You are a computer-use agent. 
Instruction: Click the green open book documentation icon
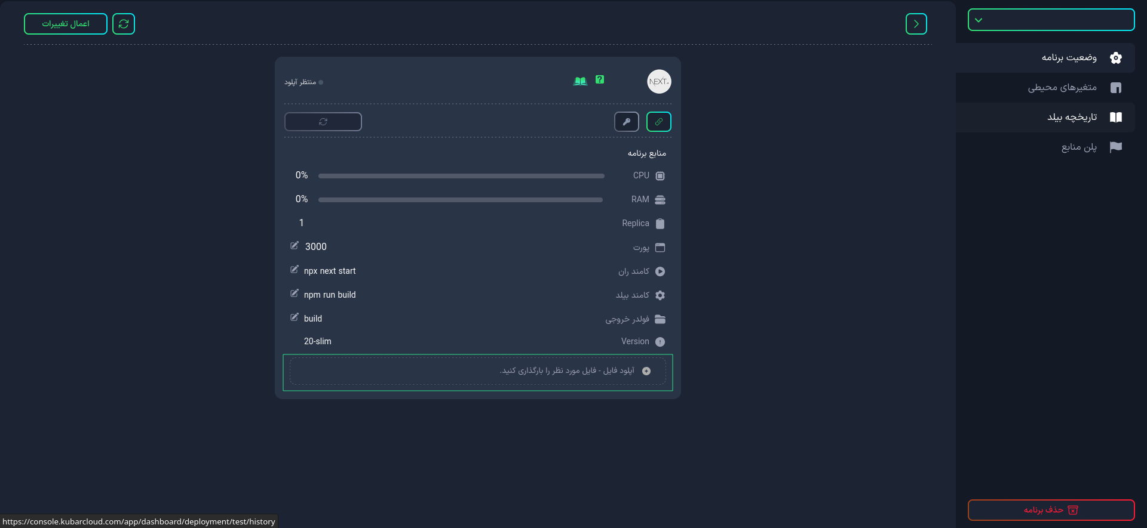click(x=580, y=81)
